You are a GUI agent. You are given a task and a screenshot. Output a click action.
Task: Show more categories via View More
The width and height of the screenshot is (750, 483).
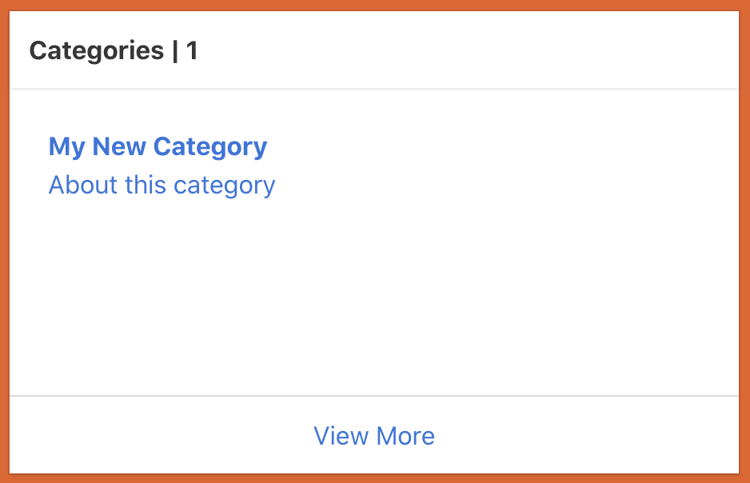click(x=374, y=436)
